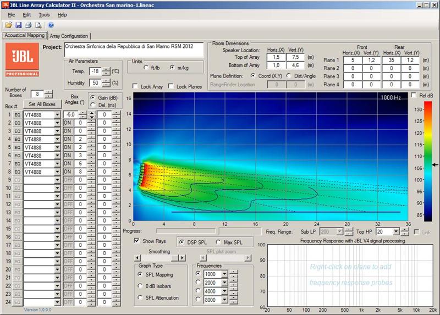Open the File menu
This screenshot has height=315, width=440.
pos(11,15)
